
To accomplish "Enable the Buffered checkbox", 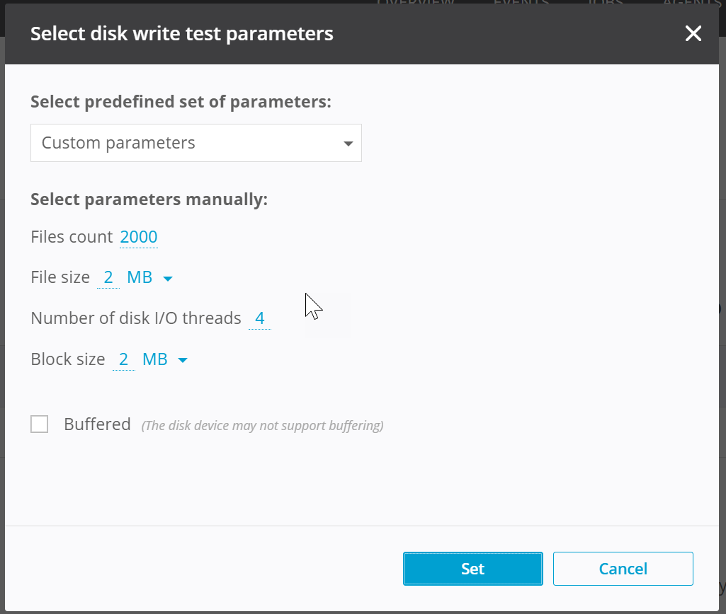I will [x=40, y=424].
